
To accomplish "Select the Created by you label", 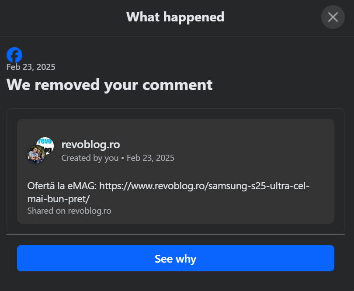I will coord(90,158).
